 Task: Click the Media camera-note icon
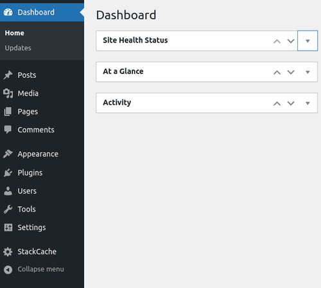[8, 93]
